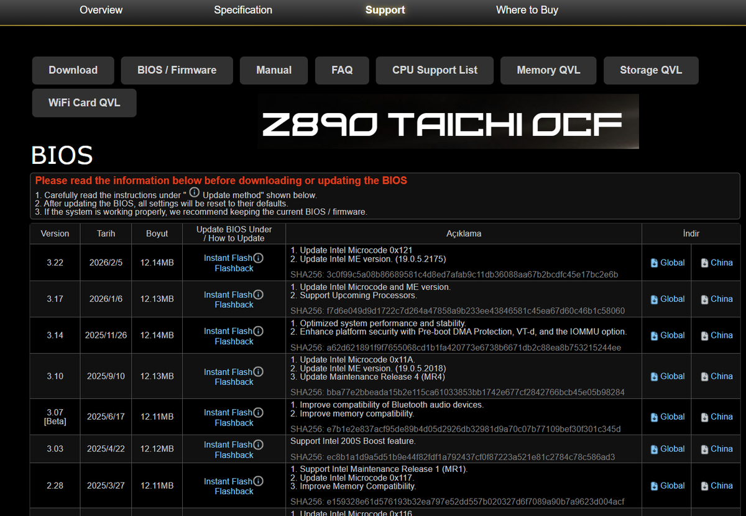The image size is (746, 516).
Task: Click the China download file icon for BIOS 3.10
Action: tap(704, 376)
